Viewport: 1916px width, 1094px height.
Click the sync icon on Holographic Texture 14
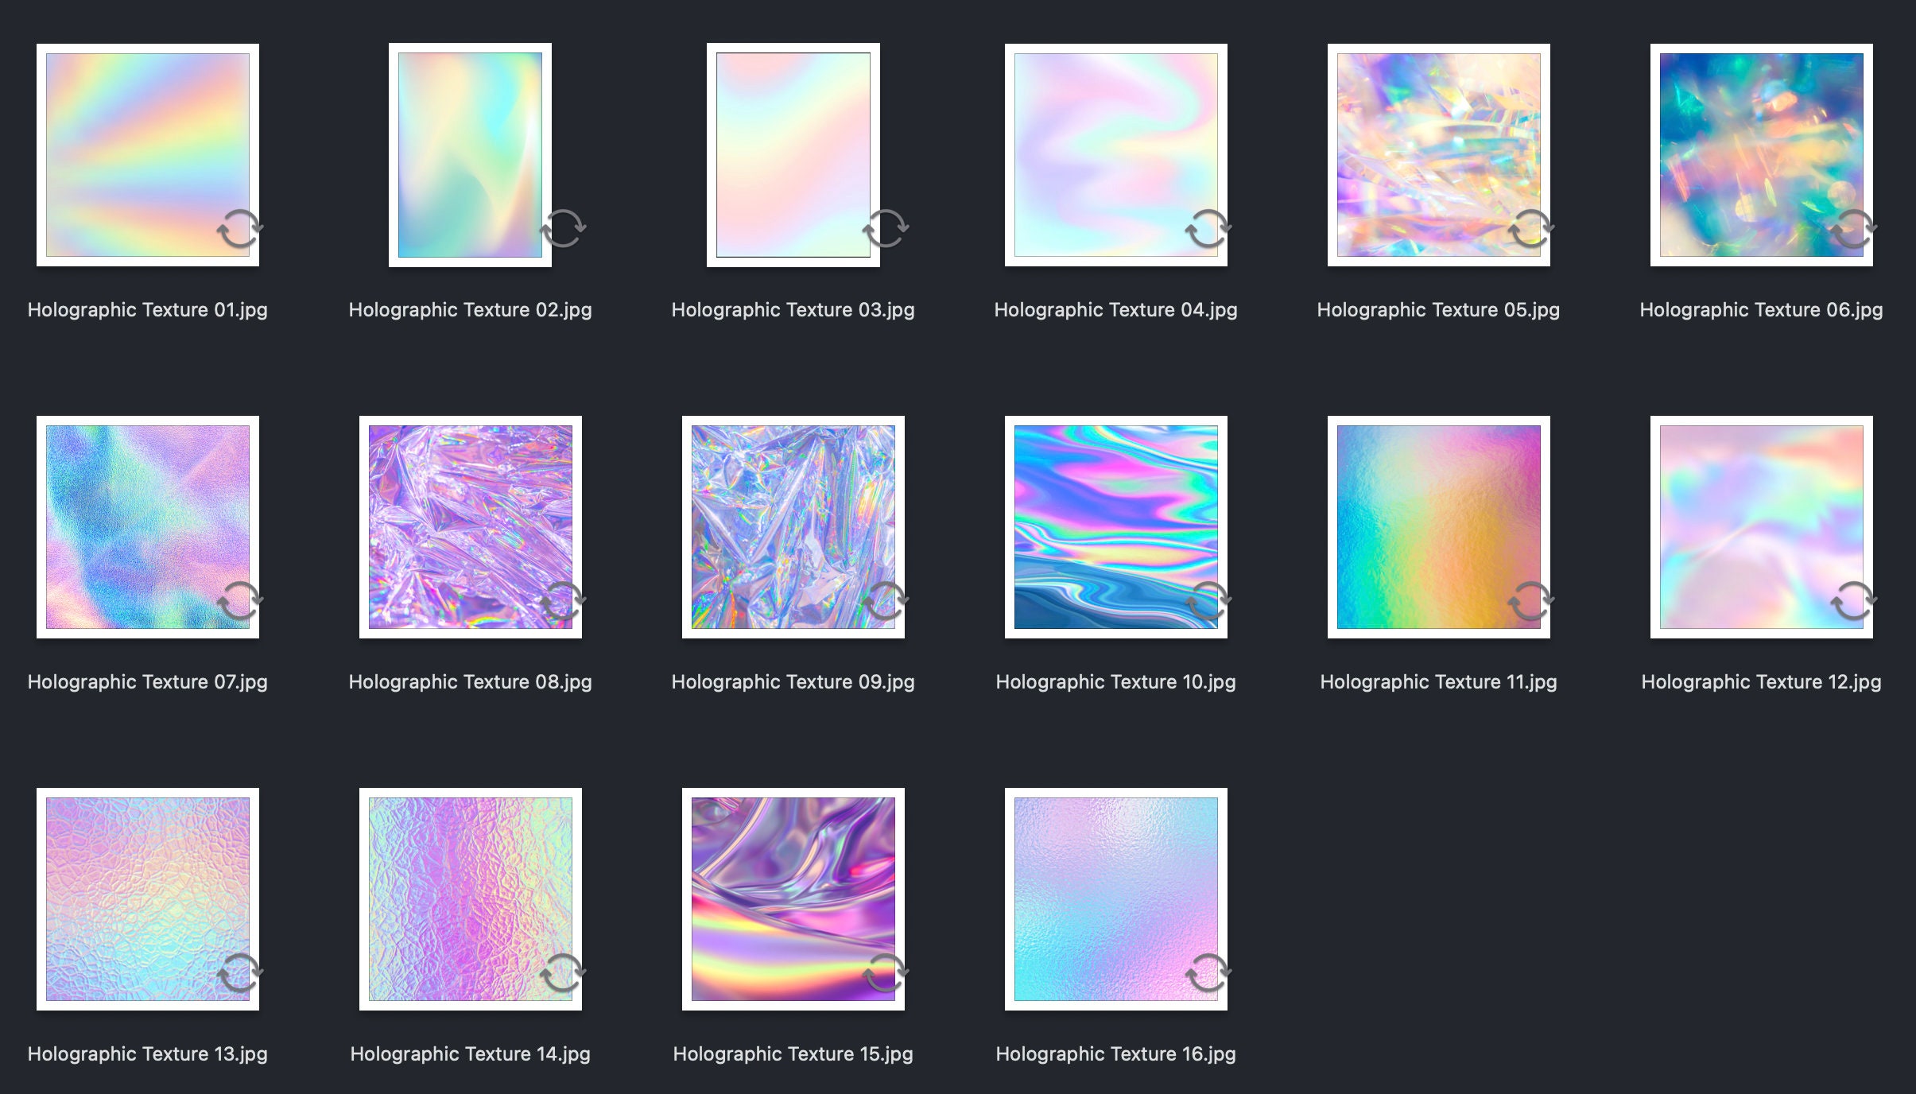point(563,973)
